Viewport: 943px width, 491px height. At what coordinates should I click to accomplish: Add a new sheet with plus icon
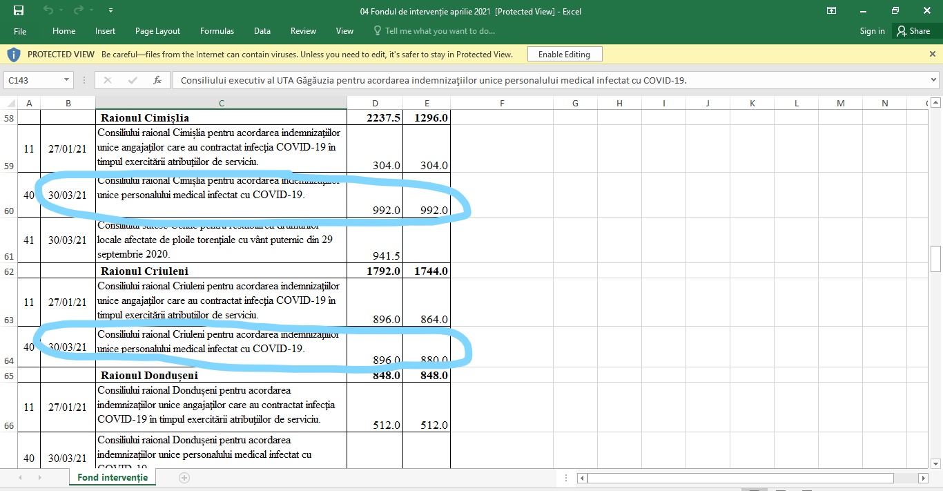pyautogui.click(x=184, y=477)
